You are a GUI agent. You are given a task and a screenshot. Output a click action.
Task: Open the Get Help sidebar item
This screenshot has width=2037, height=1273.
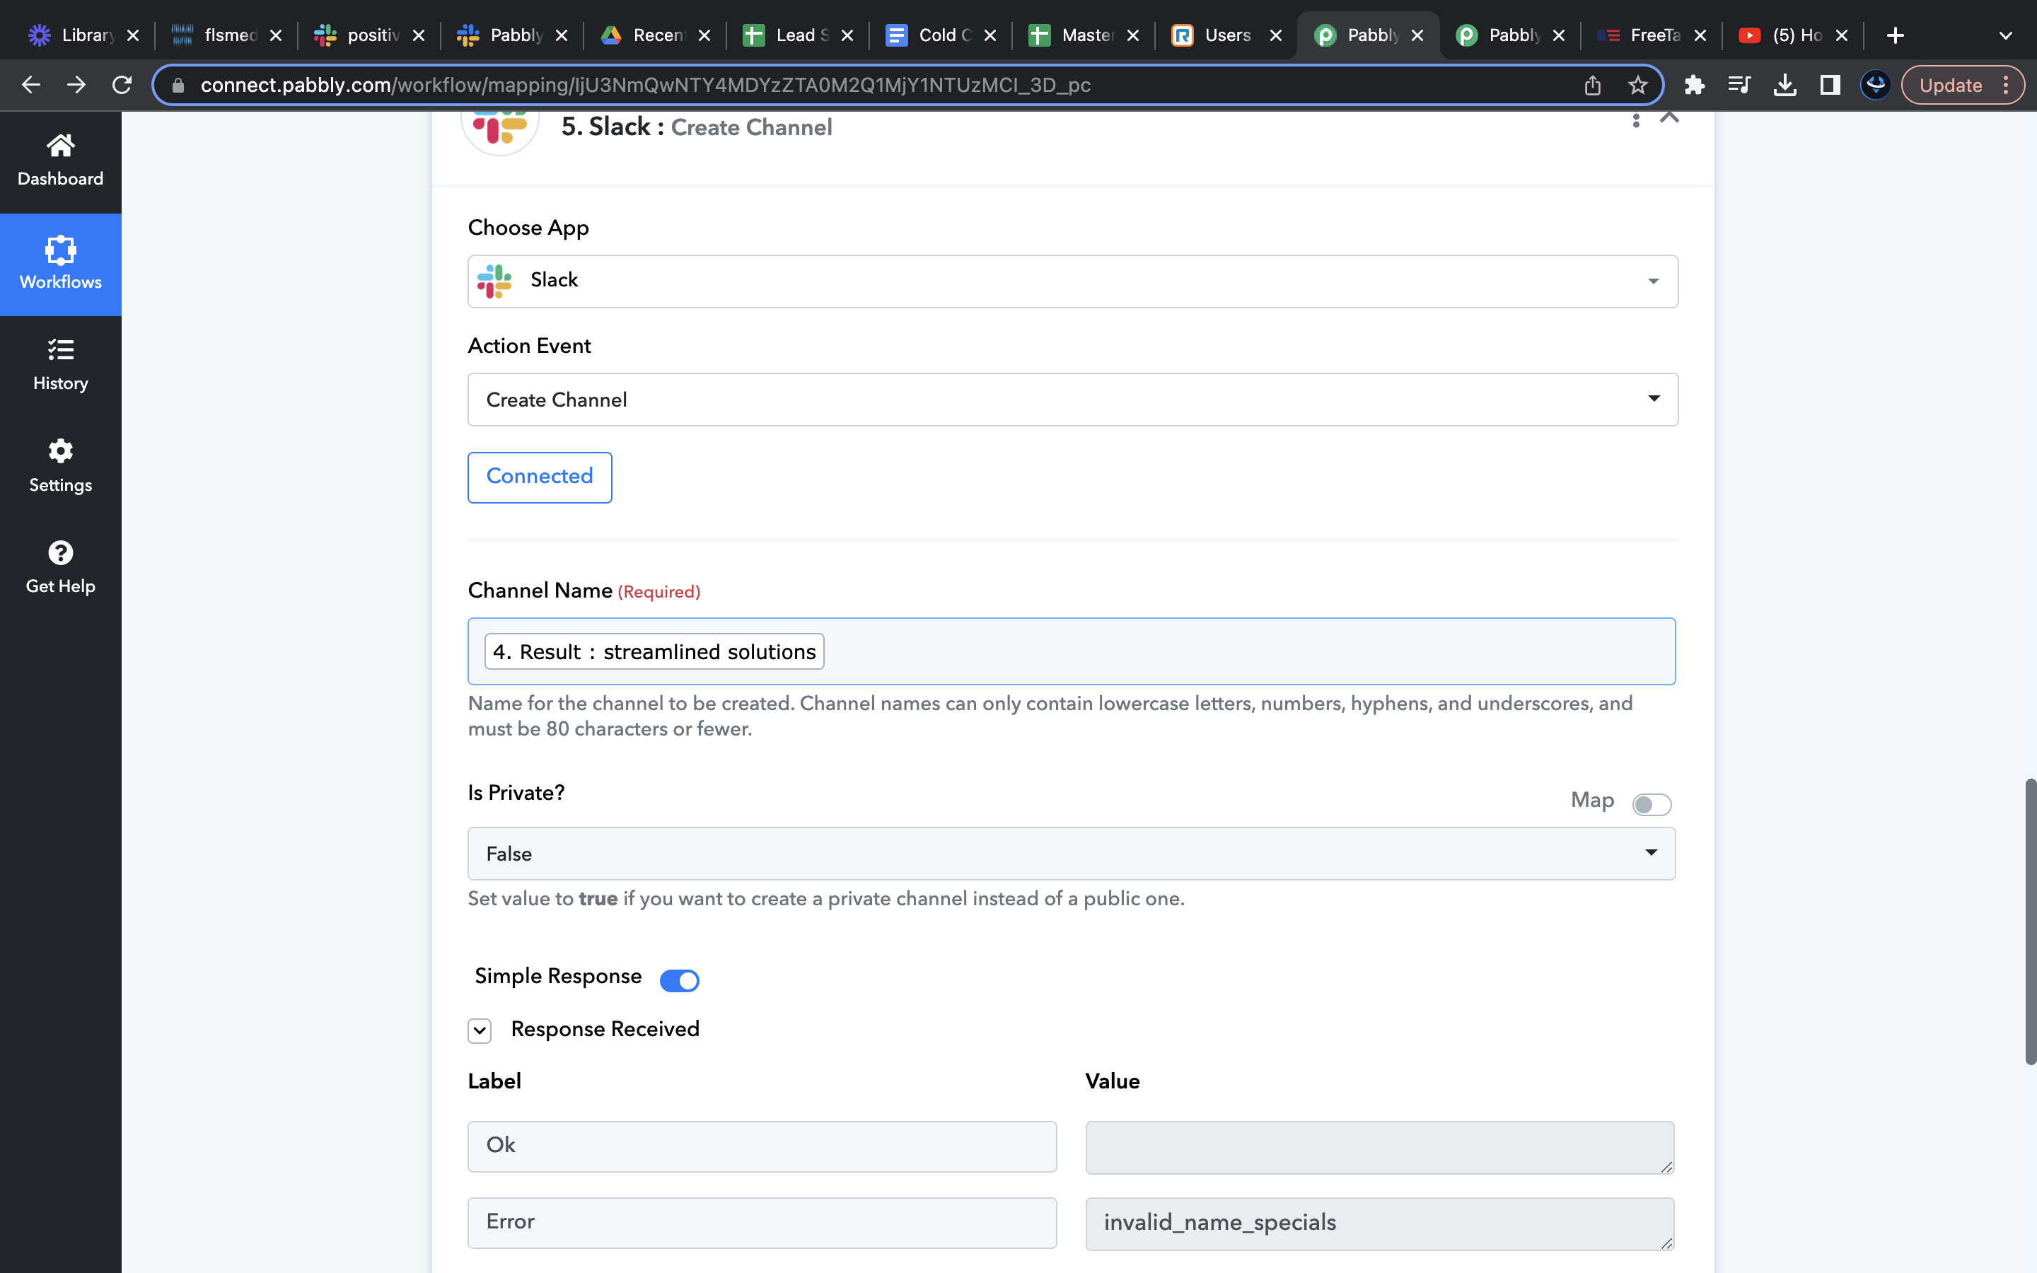pos(61,569)
